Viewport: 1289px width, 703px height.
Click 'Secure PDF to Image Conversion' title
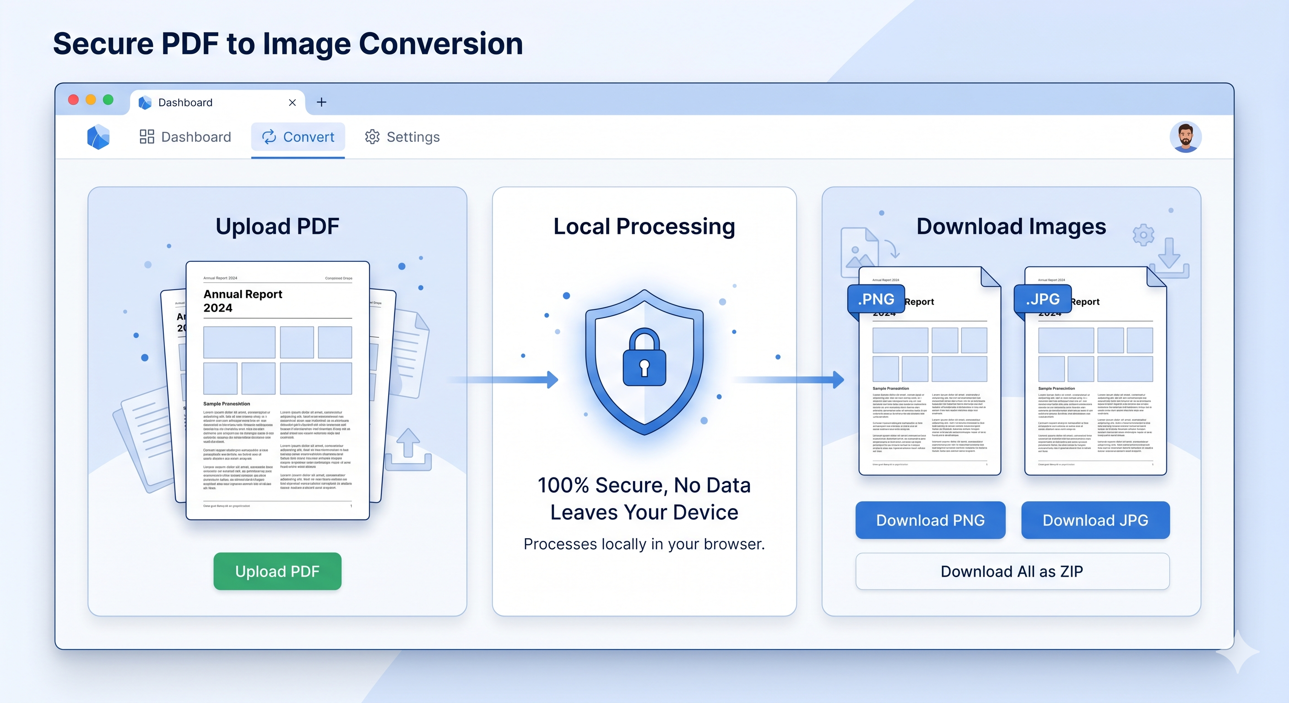tap(288, 43)
